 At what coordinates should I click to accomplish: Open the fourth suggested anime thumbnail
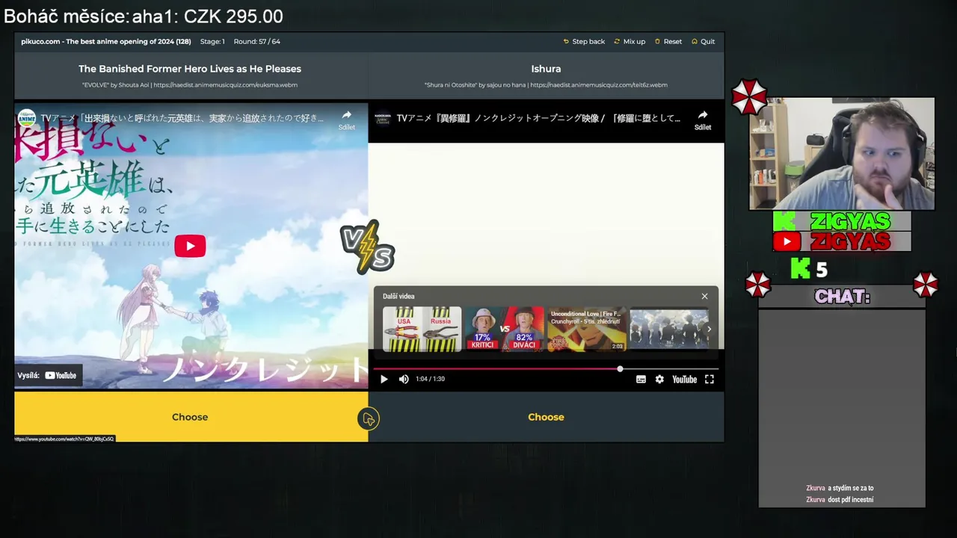click(668, 328)
